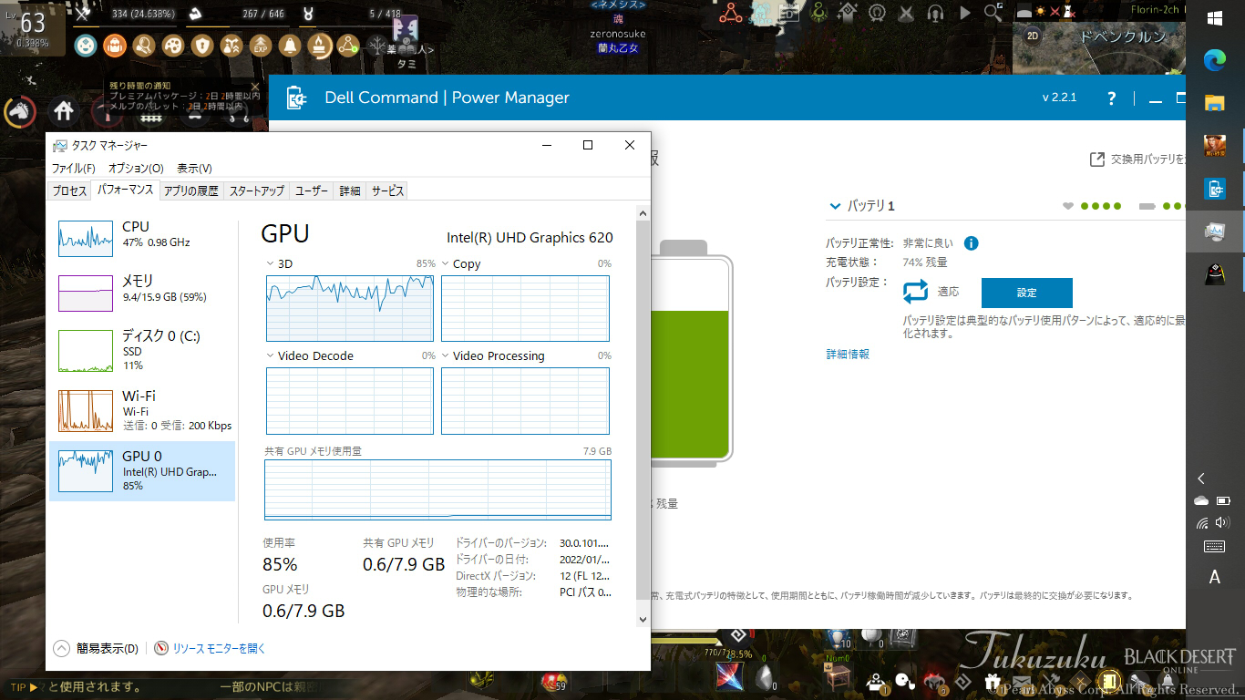Select ディスク 0 (C:) in sidebar
This screenshot has height=700, width=1245.
[x=142, y=350]
